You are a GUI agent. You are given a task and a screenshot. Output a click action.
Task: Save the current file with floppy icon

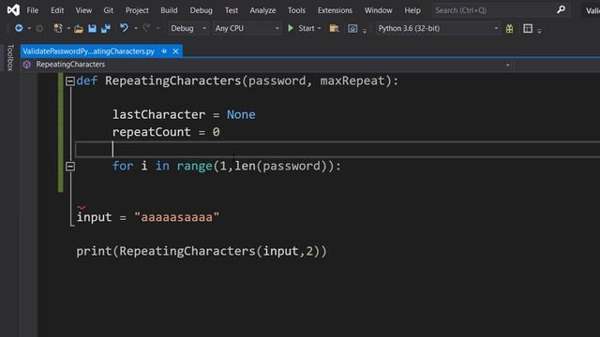[x=92, y=28]
